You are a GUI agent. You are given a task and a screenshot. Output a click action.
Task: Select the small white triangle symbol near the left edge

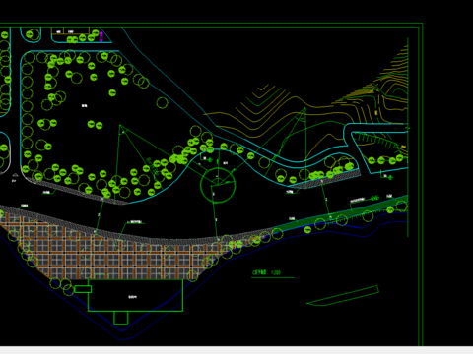pyautogui.click(x=15, y=175)
